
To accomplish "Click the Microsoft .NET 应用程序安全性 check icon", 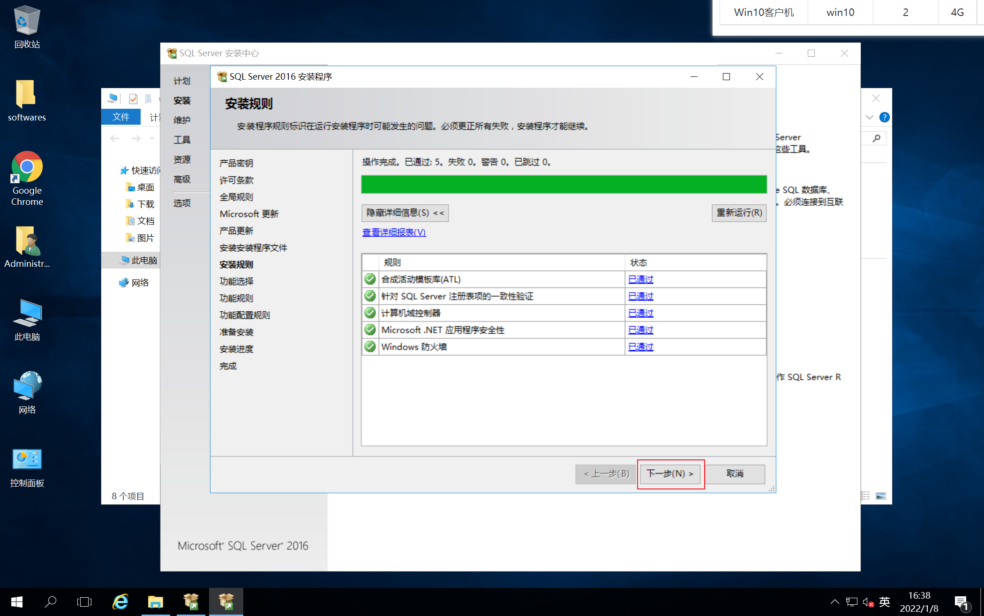I will click(370, 330).
